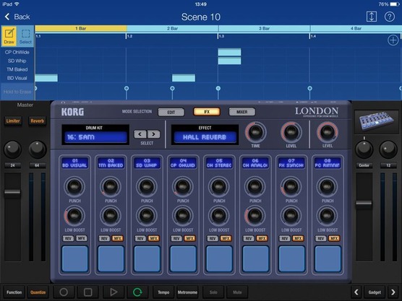402x301 pixels.
Task: Add a bar with the plus icon
Action: click(x=393, y=40)
